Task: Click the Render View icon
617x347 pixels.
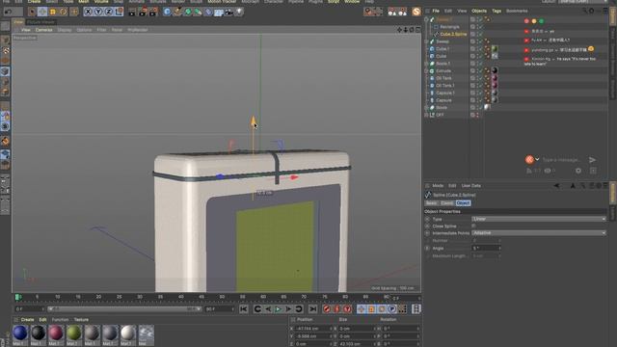Action: [132, 12]
